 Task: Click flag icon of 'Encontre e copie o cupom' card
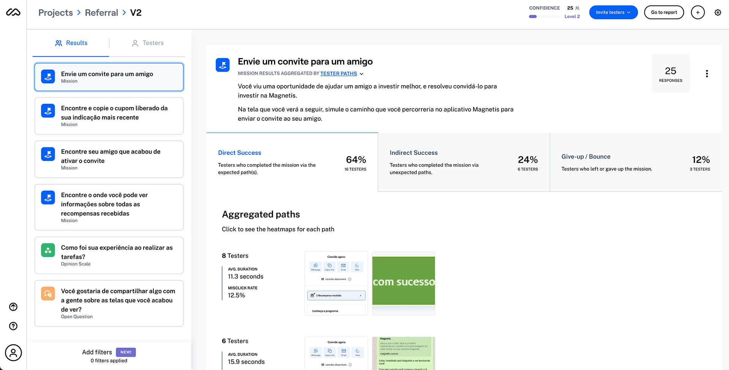(x=48, y=111)
